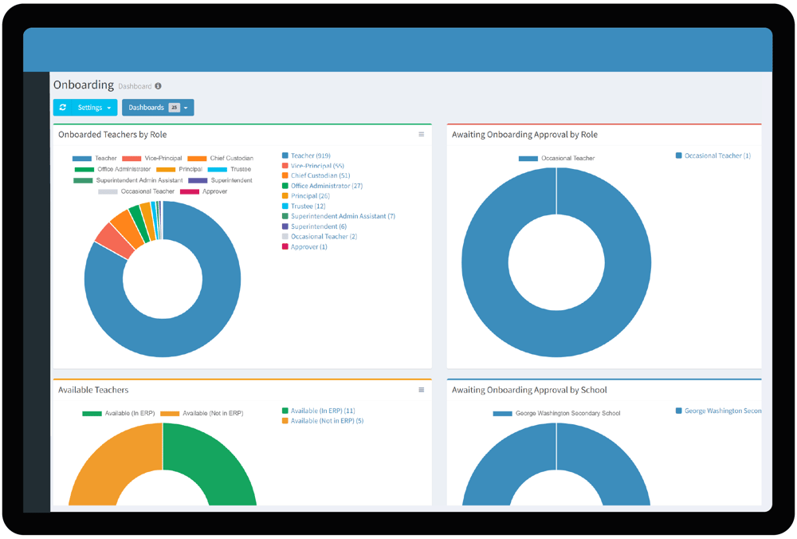Screen dimensions: 797x539
Task: Open Onboarded Teachers by Role panel menu
Action: (422, 134)
